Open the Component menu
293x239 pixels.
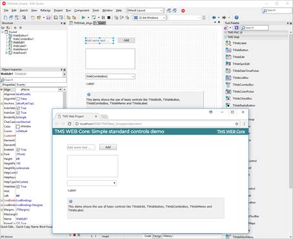pyautogui.click(x=81, y=10)
